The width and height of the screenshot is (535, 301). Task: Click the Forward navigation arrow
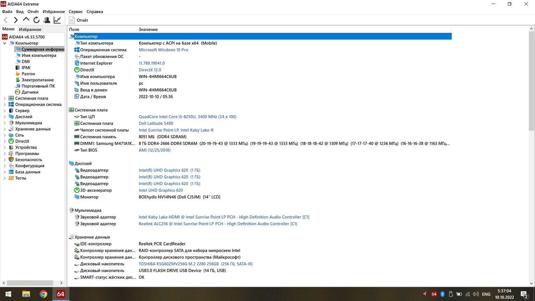16,20
